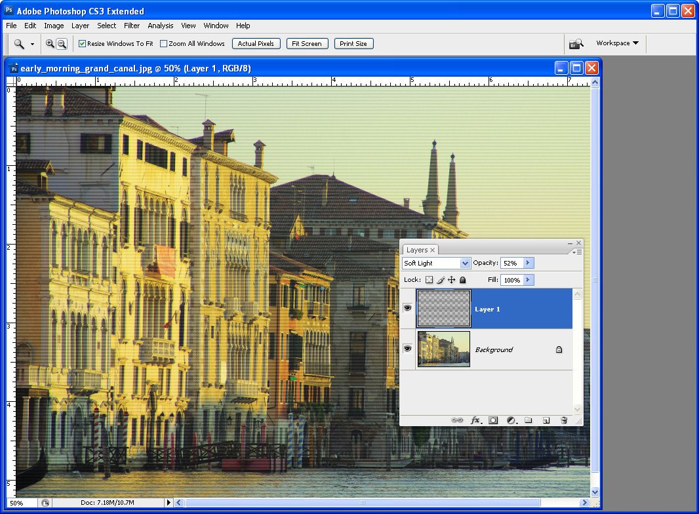Select the Background layer thumbnail

pyautogui.click(x=443, y=349)
